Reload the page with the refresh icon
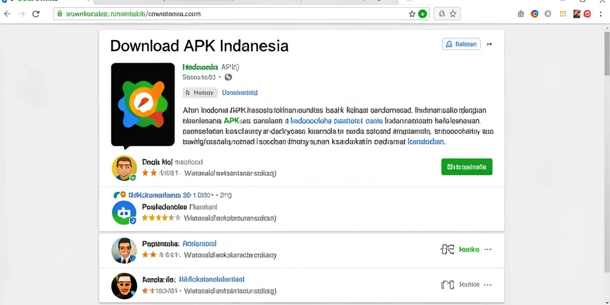The height and width of the screenshot is (305, 610). click(x=36, y=14)
